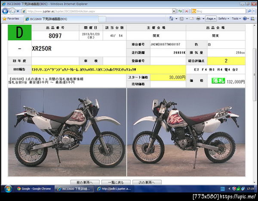Image resolution: width=258 pixels, height=201 pixels.
Task: Click the 前の車両へ previous vehicle button
Action: tap(85, 182)
